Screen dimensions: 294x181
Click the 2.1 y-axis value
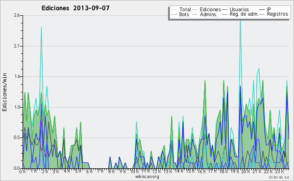point(17,46)
